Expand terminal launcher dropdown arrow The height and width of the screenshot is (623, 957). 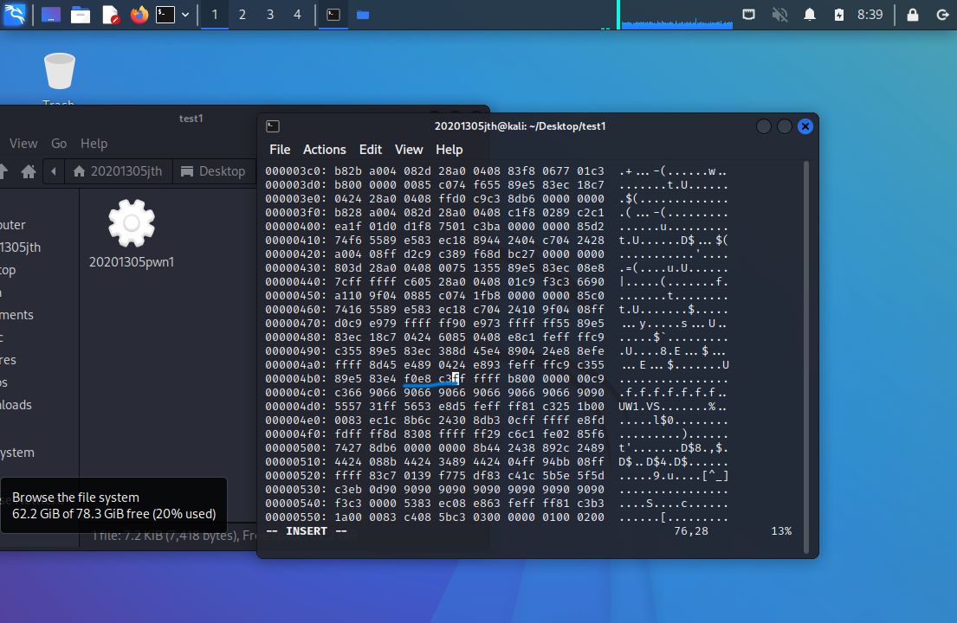[x=185, y=15]
